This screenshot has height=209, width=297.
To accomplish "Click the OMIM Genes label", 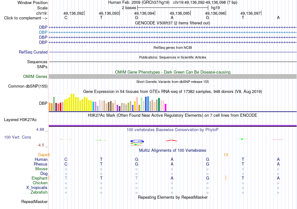I will tap(35, 76).
